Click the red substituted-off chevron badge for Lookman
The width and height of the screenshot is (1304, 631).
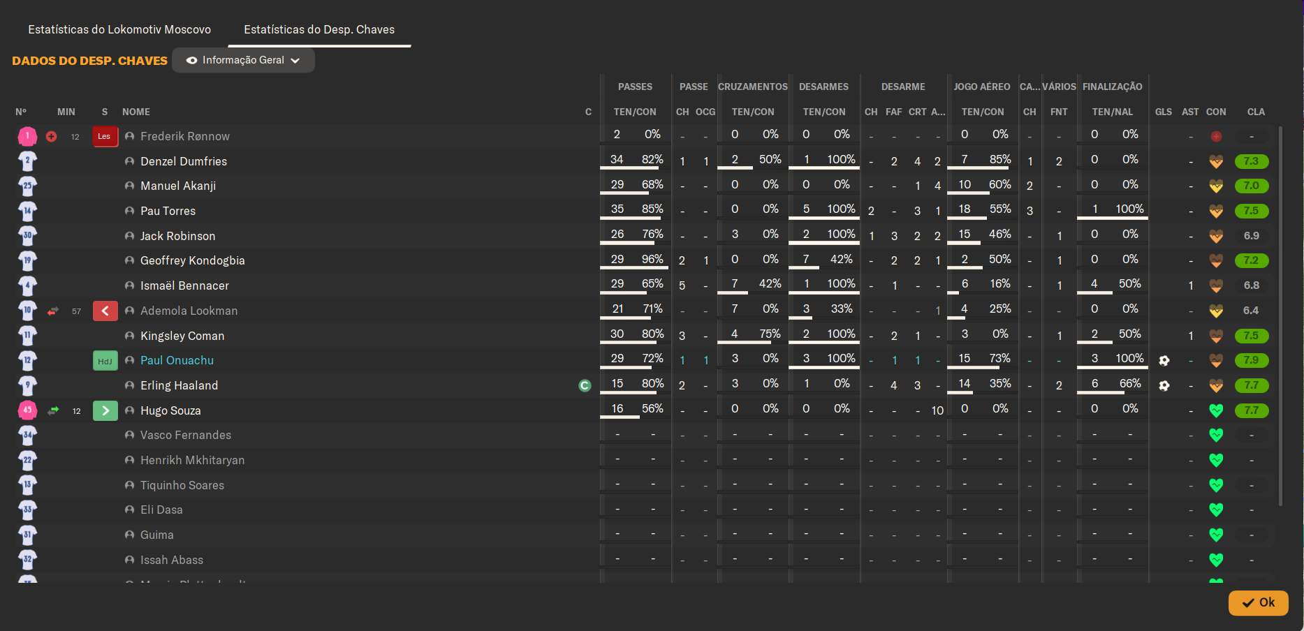[x=105, y=311]
